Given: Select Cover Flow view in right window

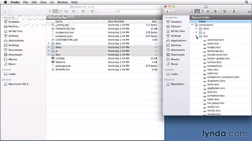Looking at the screenshot, I should click(208, 11).
